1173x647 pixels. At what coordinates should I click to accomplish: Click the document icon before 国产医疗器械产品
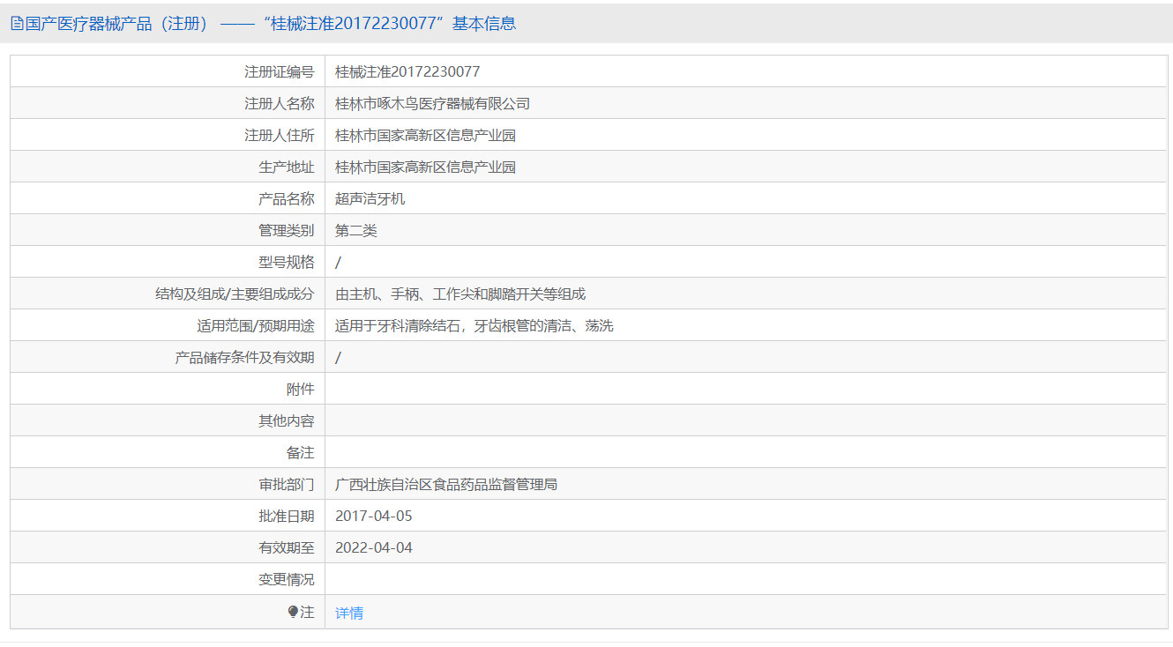(17, 24)
